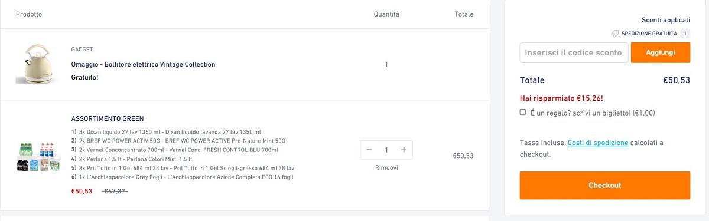Screen dimensions: 709x221
Task: Open the Omaggio Bollitore elettrico product link
Action: 143,64
